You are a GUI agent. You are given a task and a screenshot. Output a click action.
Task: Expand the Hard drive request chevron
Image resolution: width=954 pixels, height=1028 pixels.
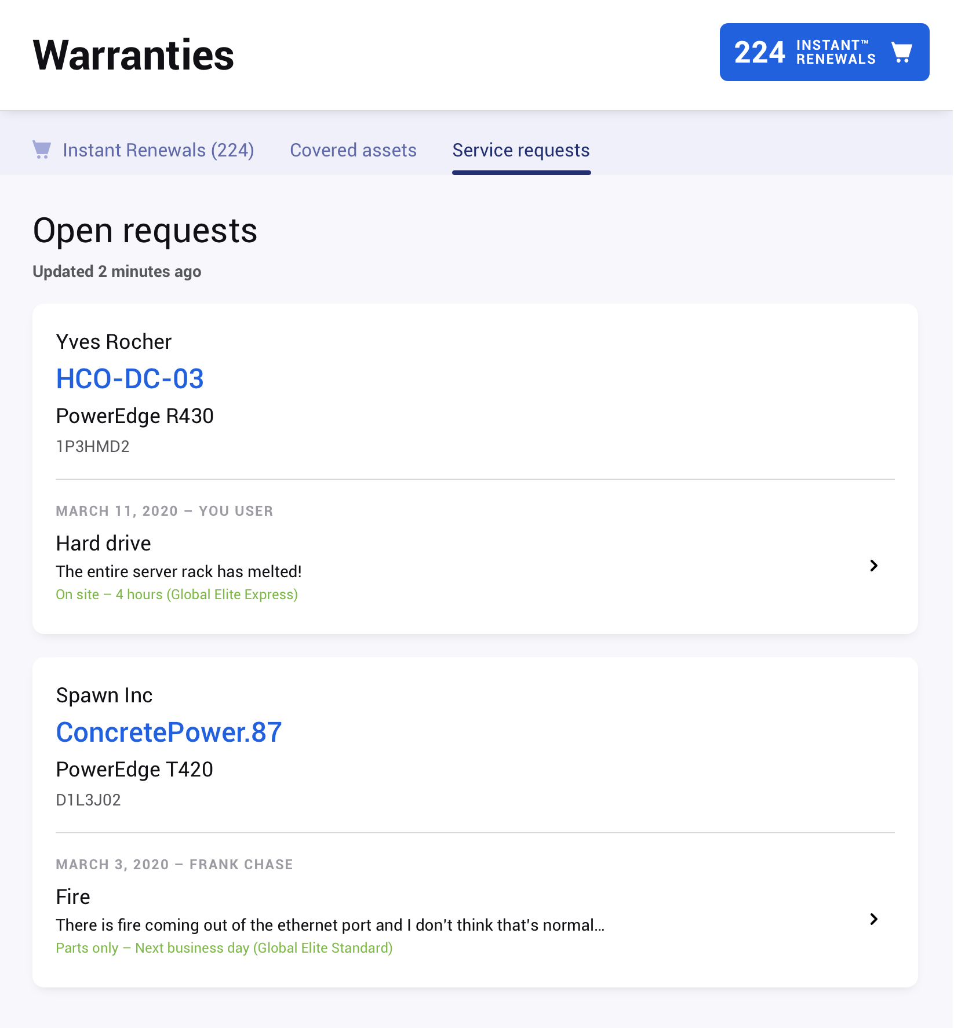pyautogui.click(x=874, y=566)
